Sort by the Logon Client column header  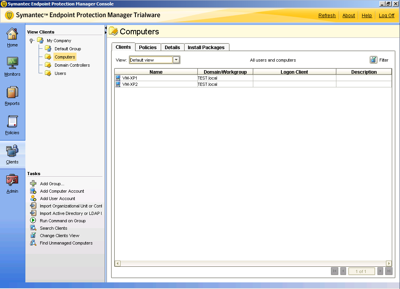point(294,72)
